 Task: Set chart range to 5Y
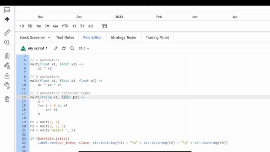82,26
